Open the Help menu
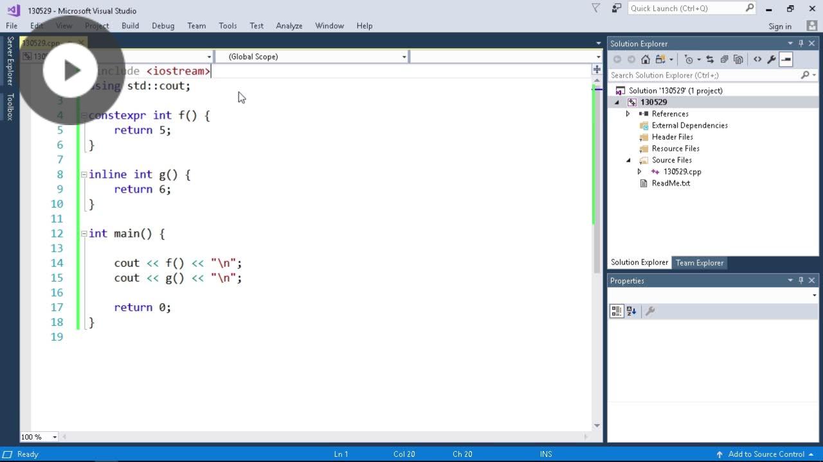 (364, 26)
